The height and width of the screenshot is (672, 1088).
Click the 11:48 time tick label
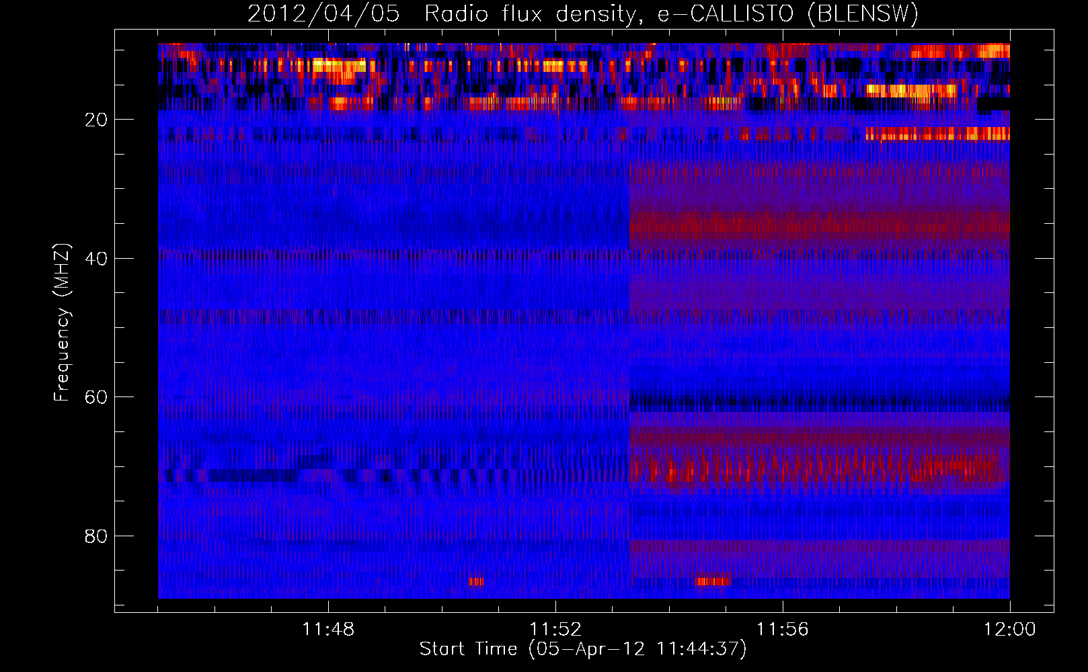point(328,630)
